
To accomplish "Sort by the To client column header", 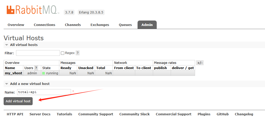I will 144,68.
